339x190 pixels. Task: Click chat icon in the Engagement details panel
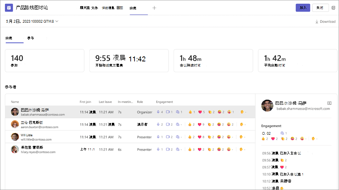pos(282,133)
